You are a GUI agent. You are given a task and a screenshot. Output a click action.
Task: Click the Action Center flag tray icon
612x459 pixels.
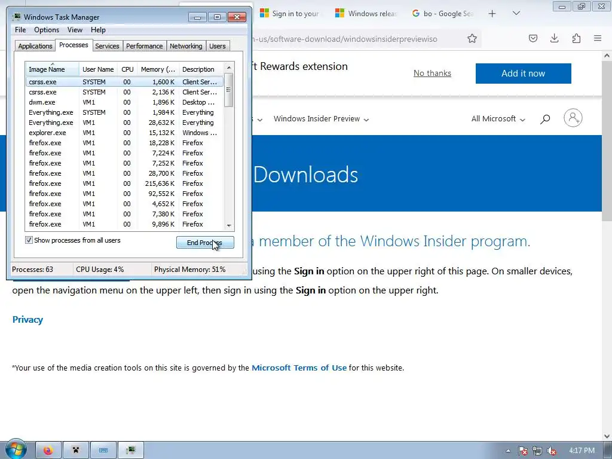click(x=523, y=451)
